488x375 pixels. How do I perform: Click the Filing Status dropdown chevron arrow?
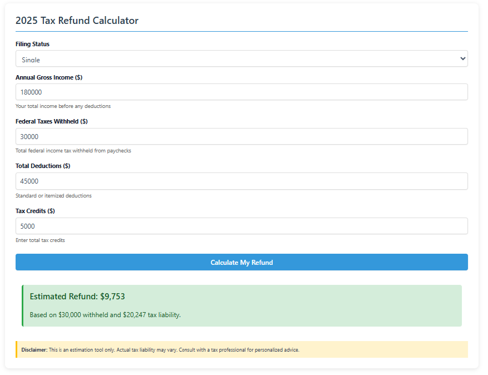pyautogui.click(x=462, y=58)
